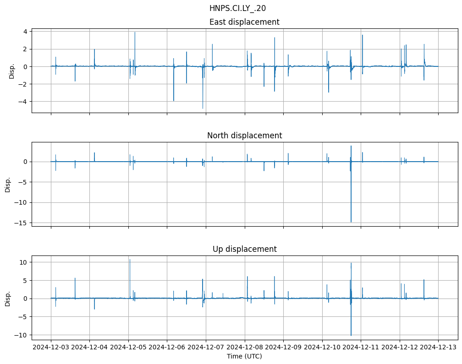Select the North displacement subplot title

[x=244, y=136]
